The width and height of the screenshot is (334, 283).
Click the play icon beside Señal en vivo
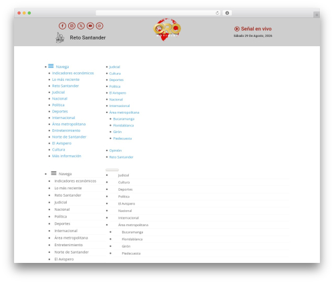(237, 29)
